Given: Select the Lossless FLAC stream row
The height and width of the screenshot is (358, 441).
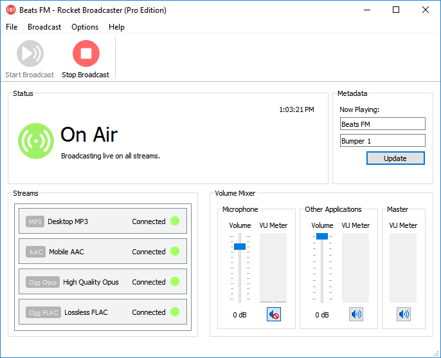Looking at the screenshot, I should 103,312.
